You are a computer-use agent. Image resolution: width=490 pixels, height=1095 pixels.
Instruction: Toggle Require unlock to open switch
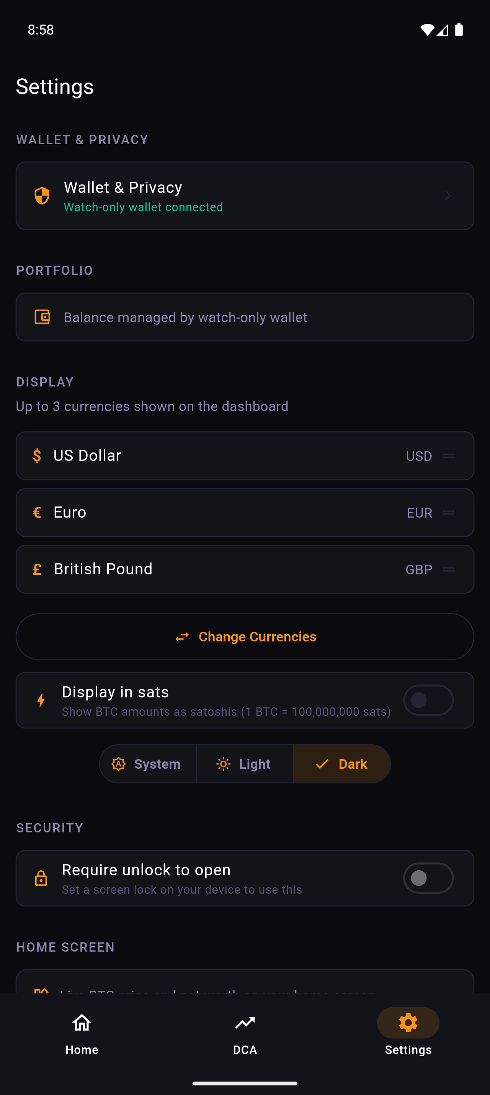click(428, 878)
